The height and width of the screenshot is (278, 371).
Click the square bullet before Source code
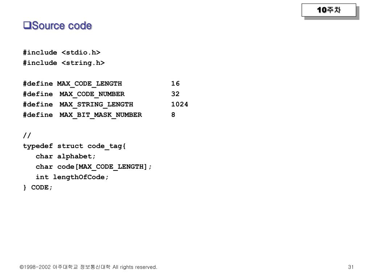point(27,25)
